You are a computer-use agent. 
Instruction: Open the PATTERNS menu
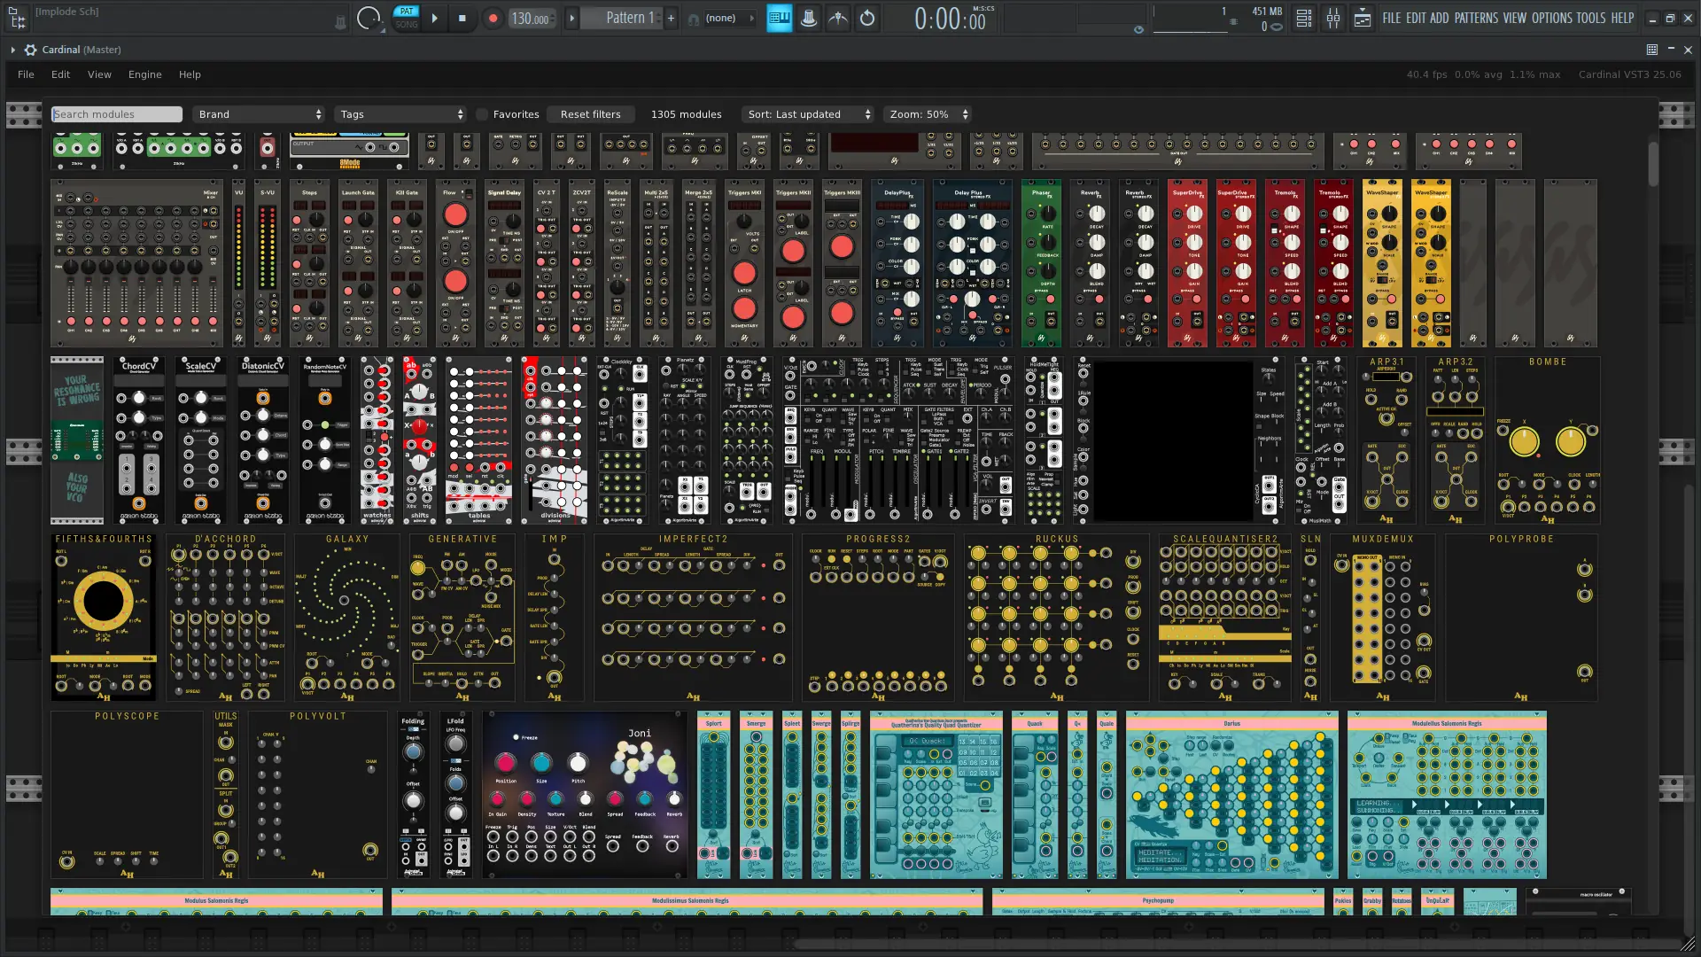coord(1475,18)
